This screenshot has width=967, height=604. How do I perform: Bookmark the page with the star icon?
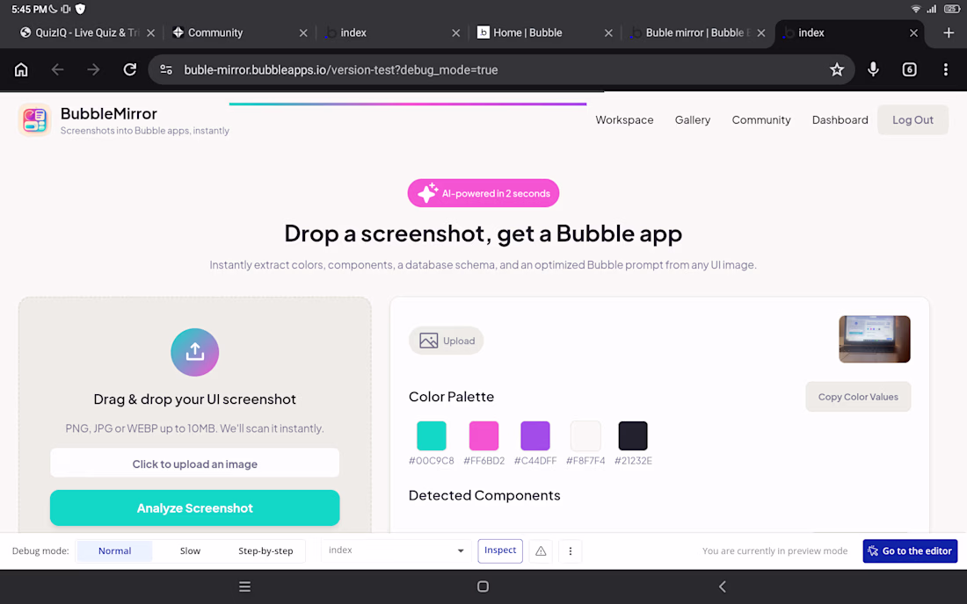pyautogui.click(x=836, y=69)
